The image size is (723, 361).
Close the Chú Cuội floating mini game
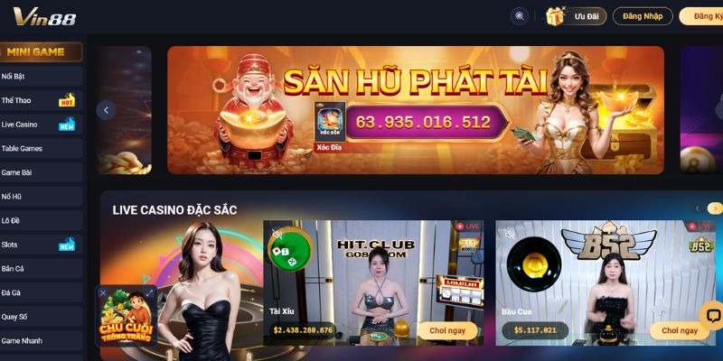(x=103, y=292)
